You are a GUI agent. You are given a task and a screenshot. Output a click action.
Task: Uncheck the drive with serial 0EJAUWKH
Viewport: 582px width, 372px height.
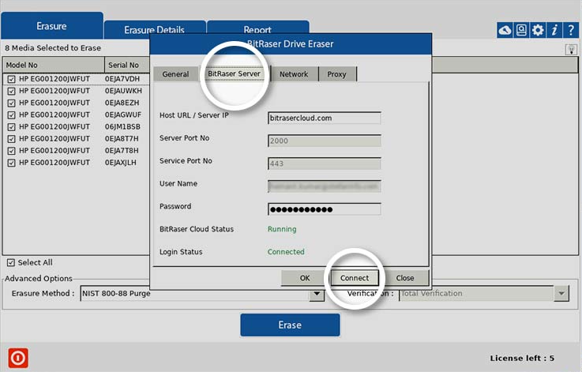pyautogui.click(x=12, y=91)
